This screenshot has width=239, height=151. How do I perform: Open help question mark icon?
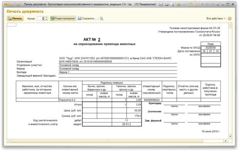coord(229,18)
